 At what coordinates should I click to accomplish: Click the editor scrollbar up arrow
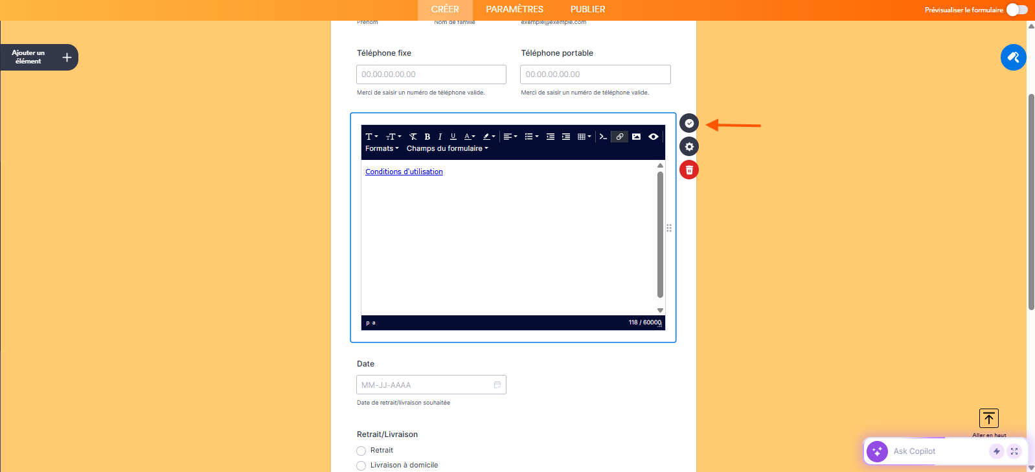660,166
